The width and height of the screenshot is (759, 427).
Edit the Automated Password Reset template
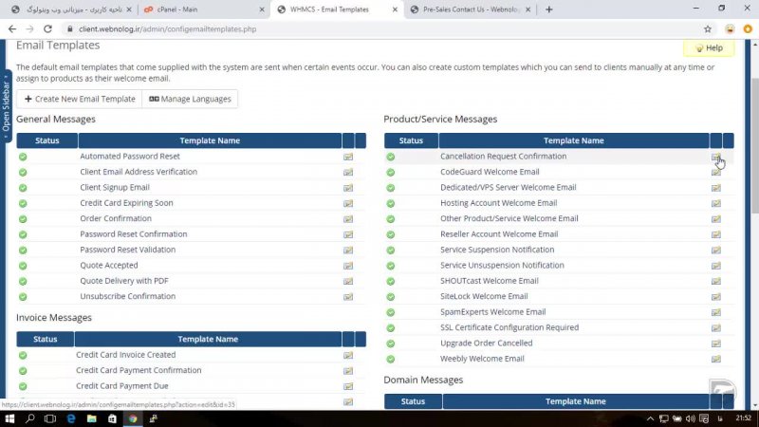348,157
